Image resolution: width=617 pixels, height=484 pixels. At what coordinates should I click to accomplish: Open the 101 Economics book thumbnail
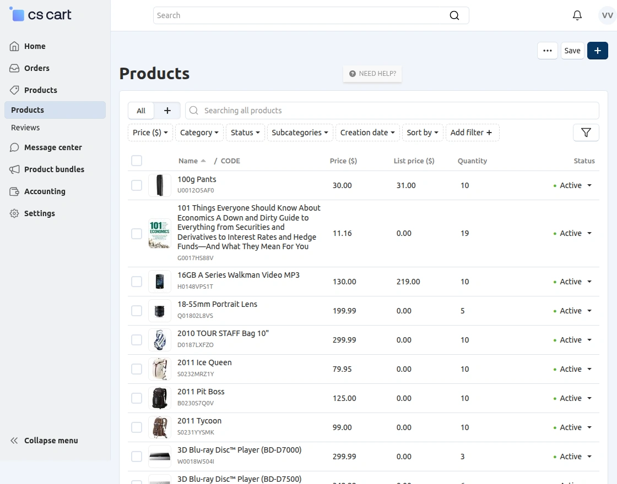(x=159, y=234)
